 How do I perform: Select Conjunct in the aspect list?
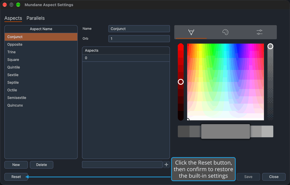pos(41,37)
